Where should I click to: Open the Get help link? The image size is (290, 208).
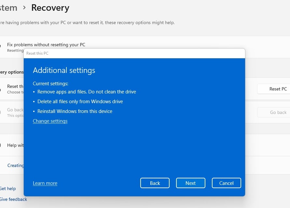pyautogui.click(x=7, y=188)
